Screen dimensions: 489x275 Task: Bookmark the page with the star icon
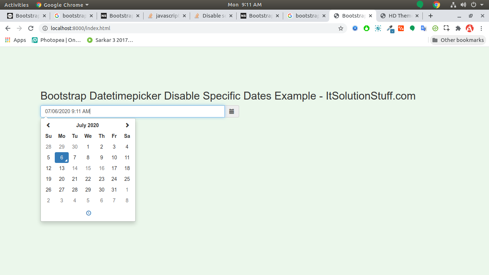pyautogui.click(x=340, y=28)
